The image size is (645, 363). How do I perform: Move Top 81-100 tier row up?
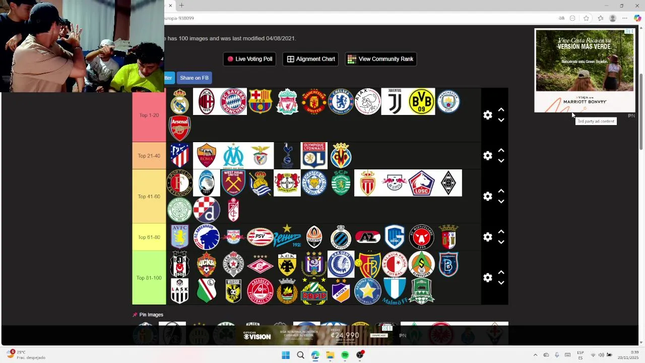click(x=501, y=273)
